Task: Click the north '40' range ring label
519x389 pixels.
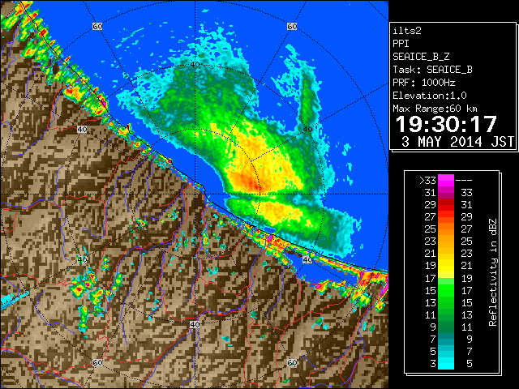Action: click(x=195, y=65)
